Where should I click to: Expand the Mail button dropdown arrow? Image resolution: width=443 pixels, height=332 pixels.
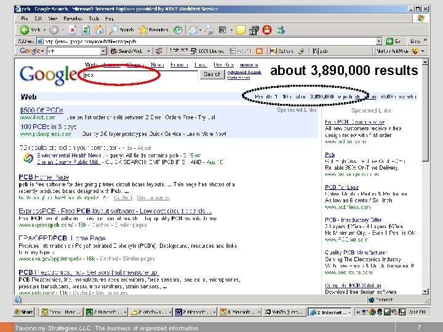coord(201,30)
